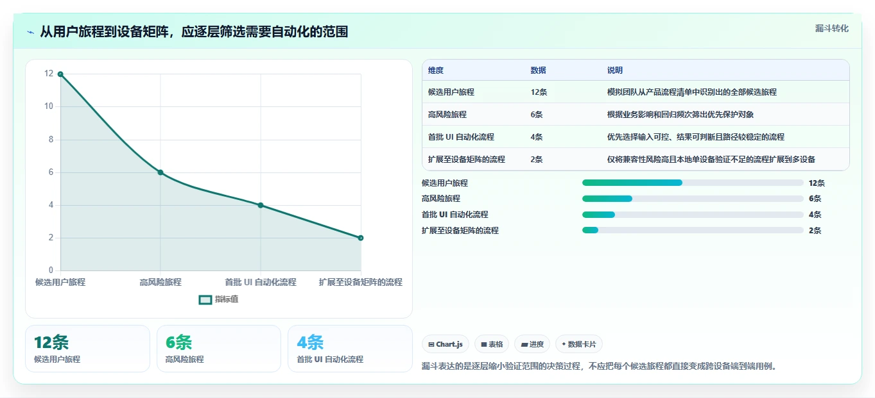
Task: Open the 4条 首批 UI 自动化流程 data card
Action: coord(350,349)
